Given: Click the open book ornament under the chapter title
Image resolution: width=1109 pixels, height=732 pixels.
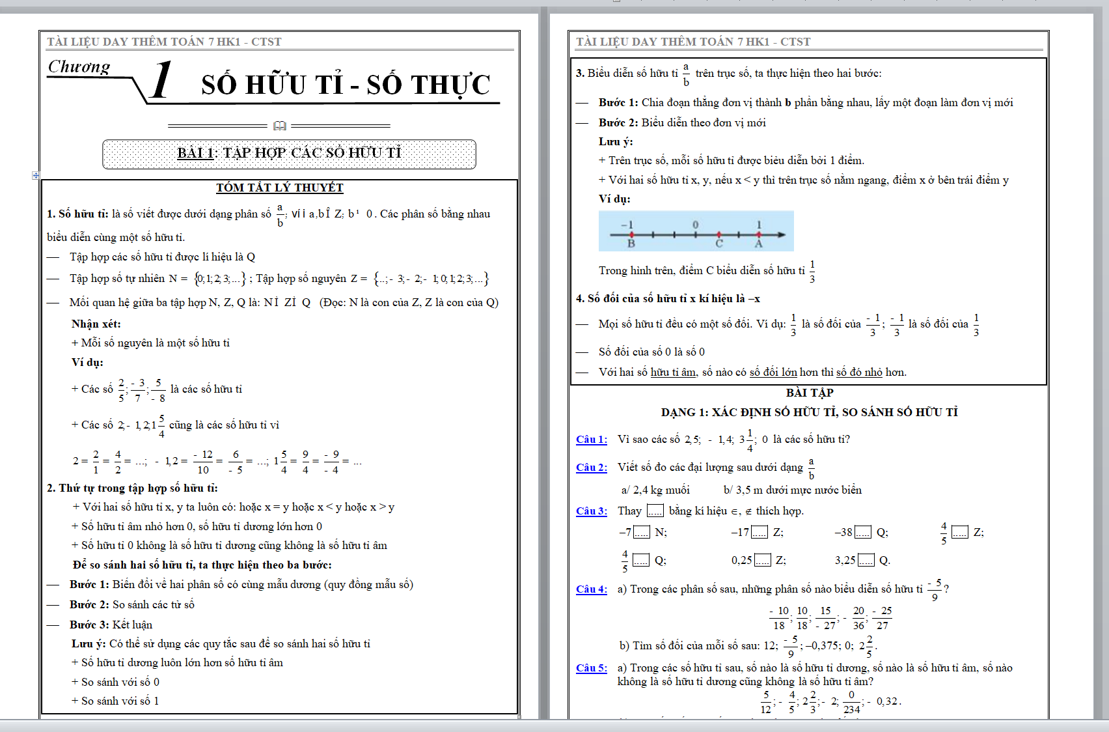Looking at the screenshot, I should coord(280,126).
